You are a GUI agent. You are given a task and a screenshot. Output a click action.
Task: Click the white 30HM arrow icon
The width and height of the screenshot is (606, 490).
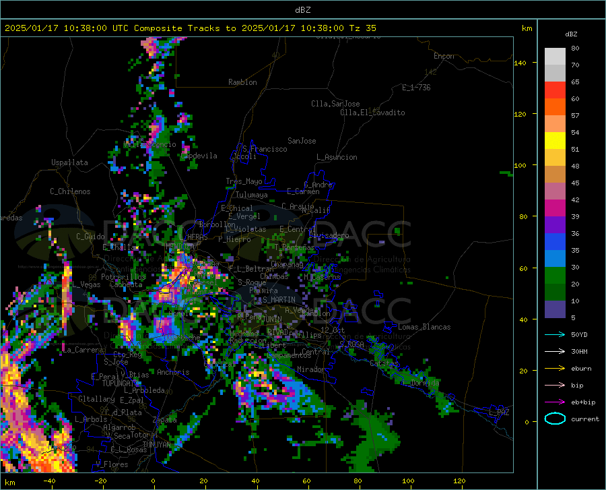tap(555, 352)
